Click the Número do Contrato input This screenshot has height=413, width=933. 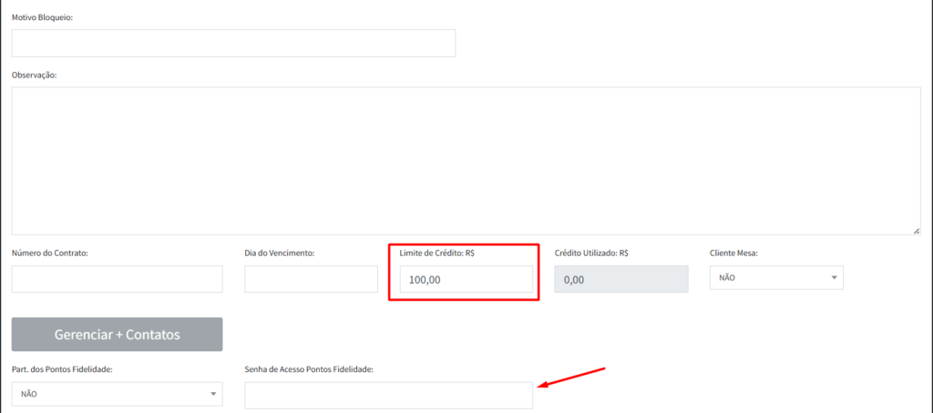coord(117,279)
